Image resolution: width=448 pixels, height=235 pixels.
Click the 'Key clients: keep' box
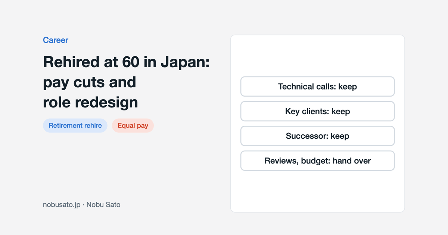(x=317, y=111)
